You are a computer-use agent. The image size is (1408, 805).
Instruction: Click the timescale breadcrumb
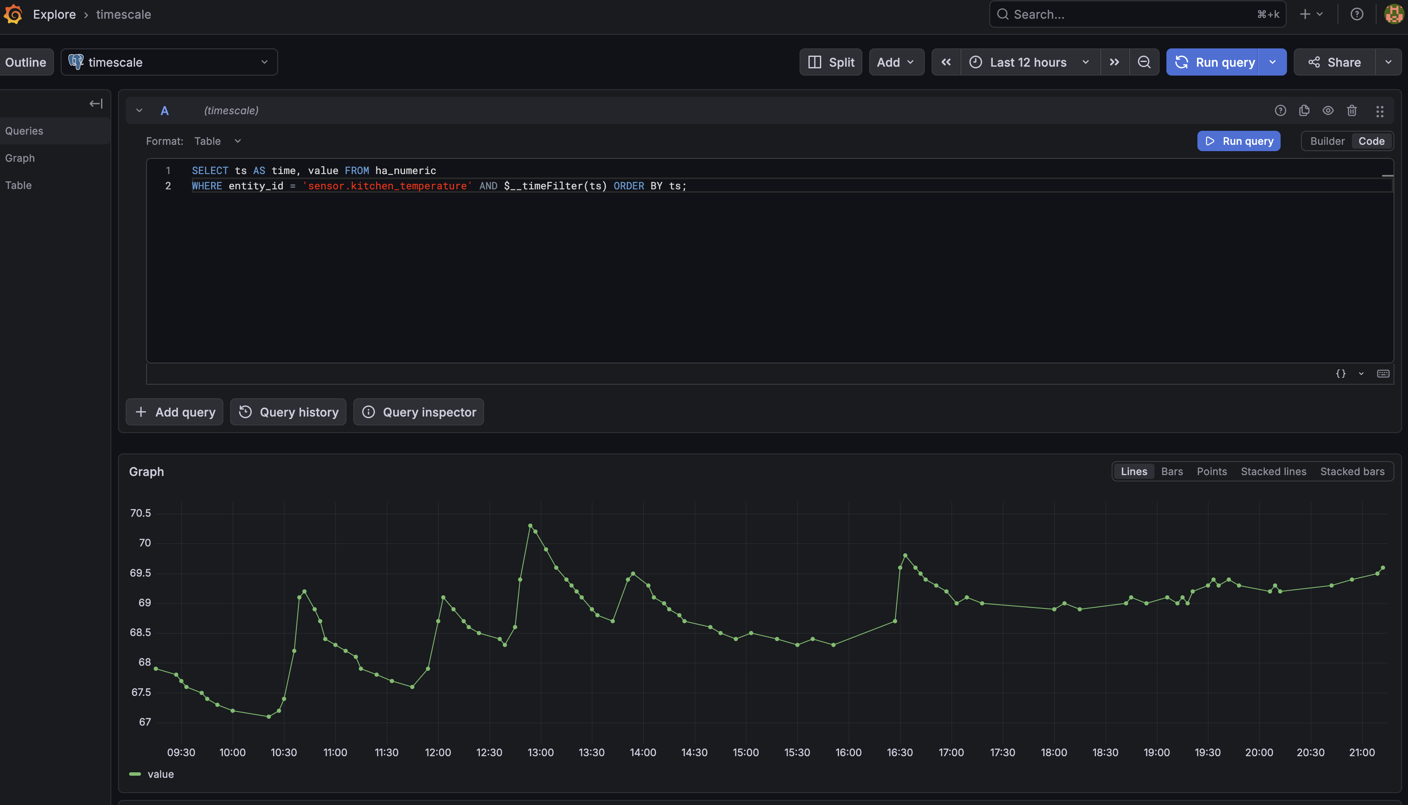tap(123, 14)
